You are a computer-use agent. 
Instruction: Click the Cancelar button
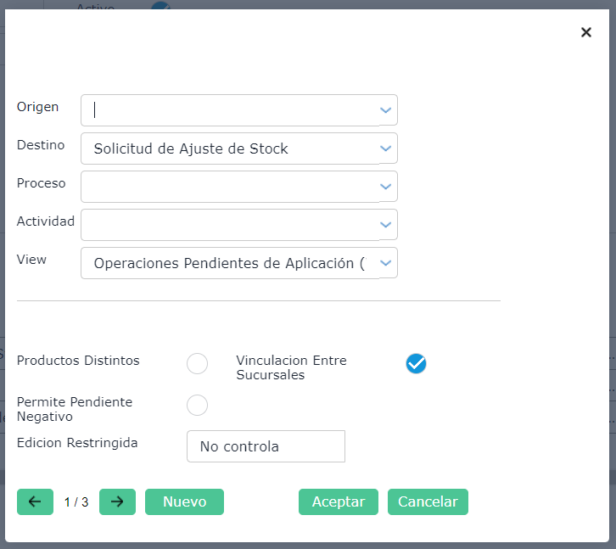428,501
